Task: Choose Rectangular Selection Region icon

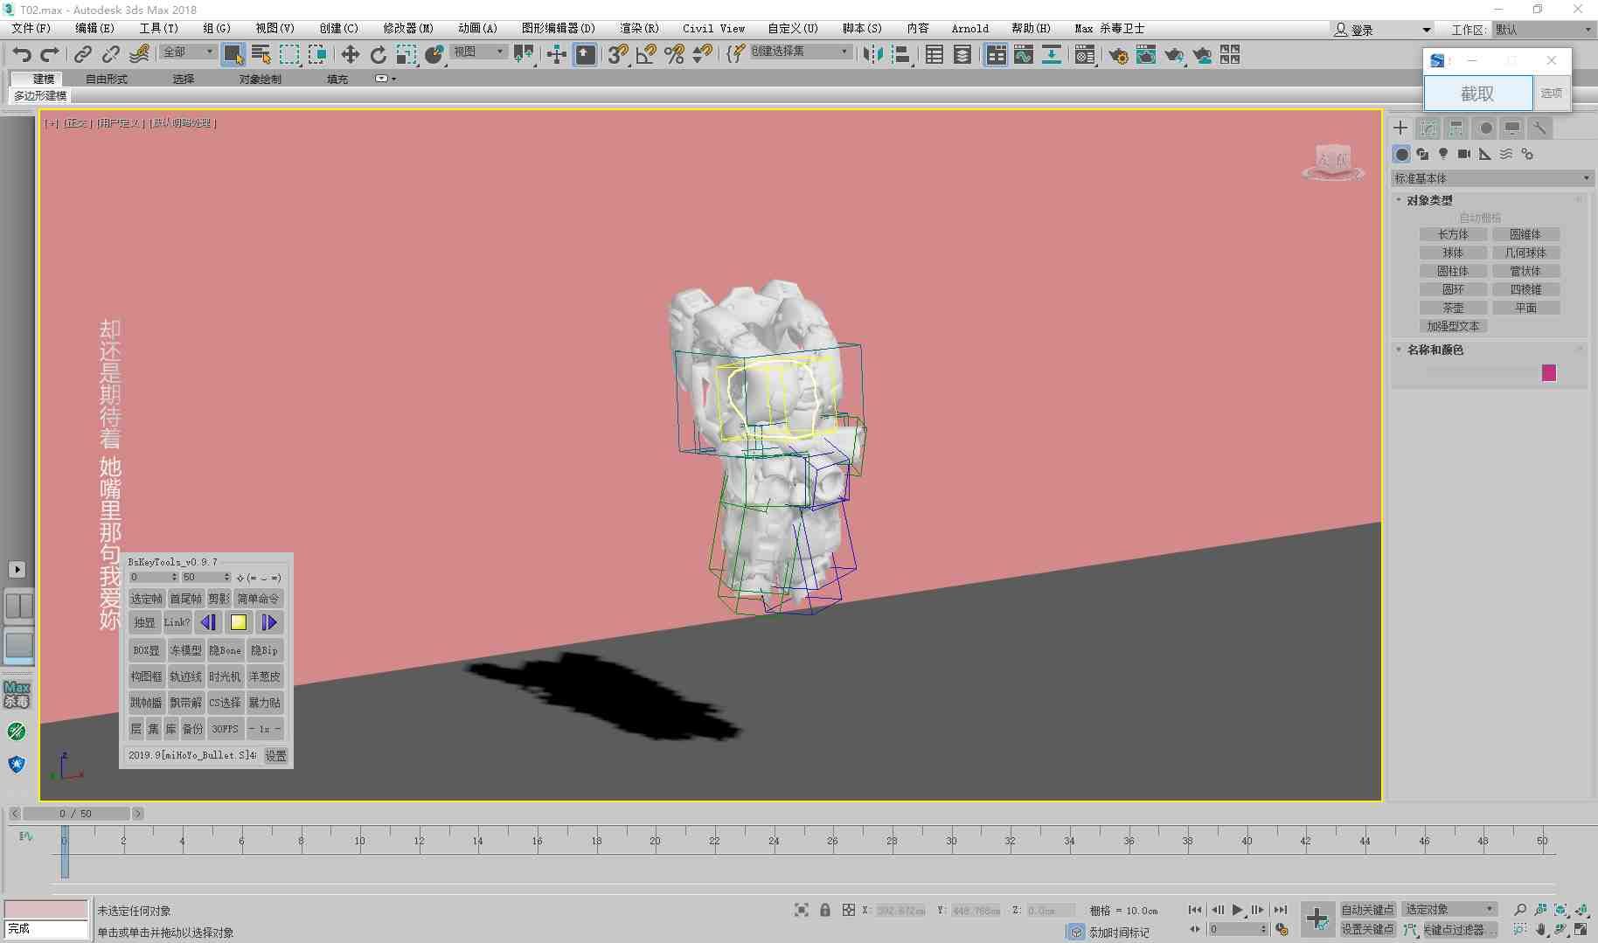Action: [x=288, y=54]
